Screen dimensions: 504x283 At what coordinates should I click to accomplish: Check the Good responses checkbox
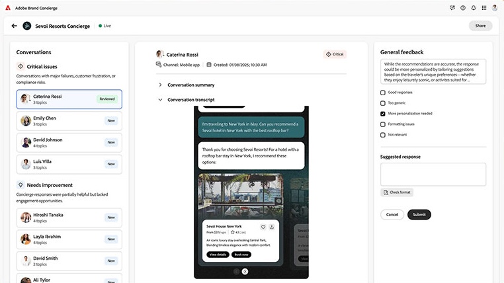tap(383, 93)
